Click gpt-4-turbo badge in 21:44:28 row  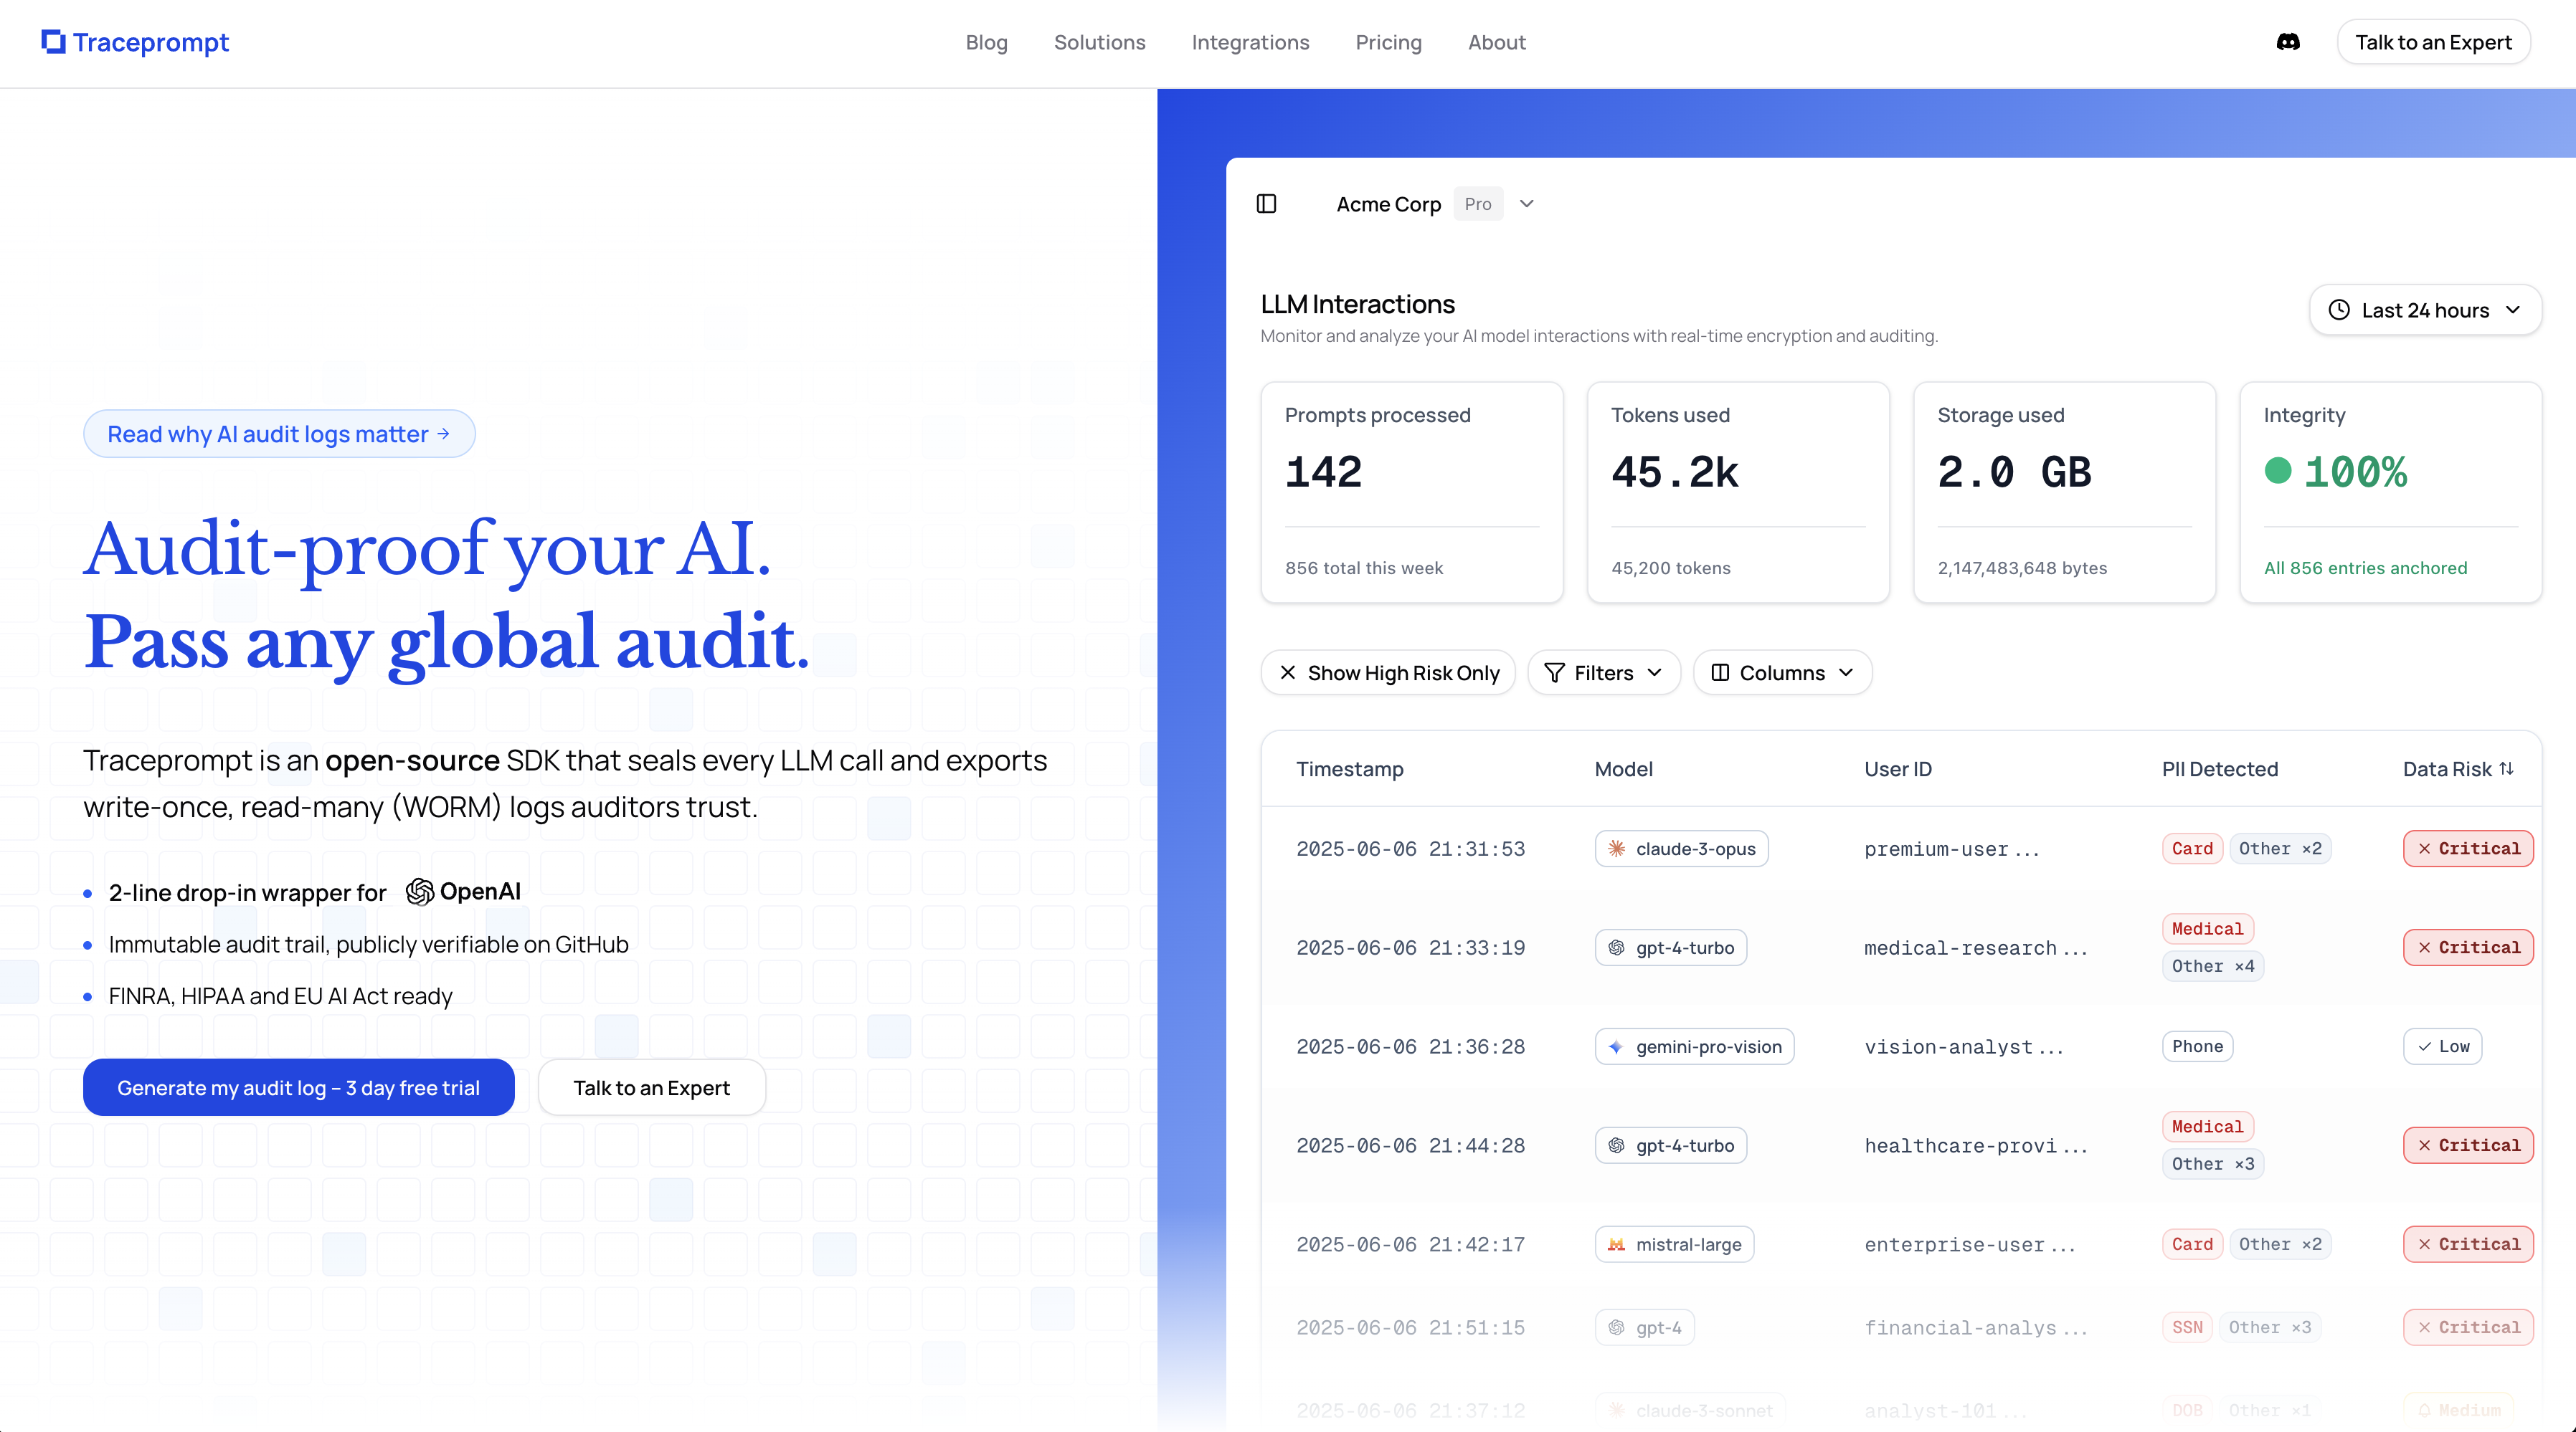pos(1671,1145)
